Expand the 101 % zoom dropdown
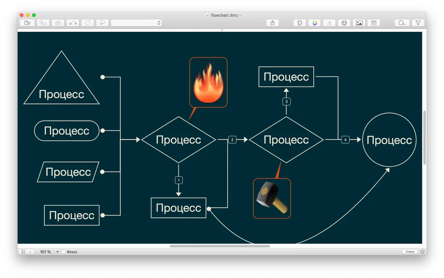This screenshot has height=278, width=444. (57, 252)
